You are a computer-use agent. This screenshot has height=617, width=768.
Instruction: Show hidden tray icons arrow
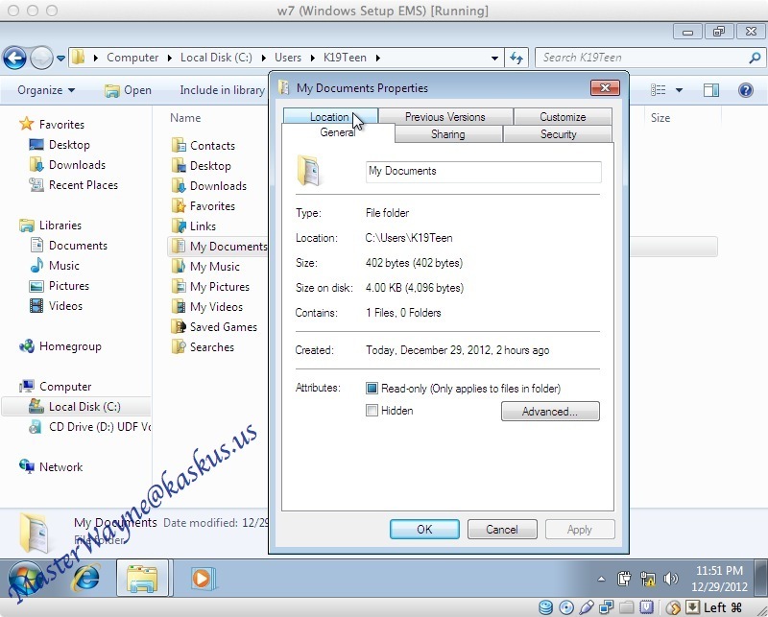pos(601,579)
